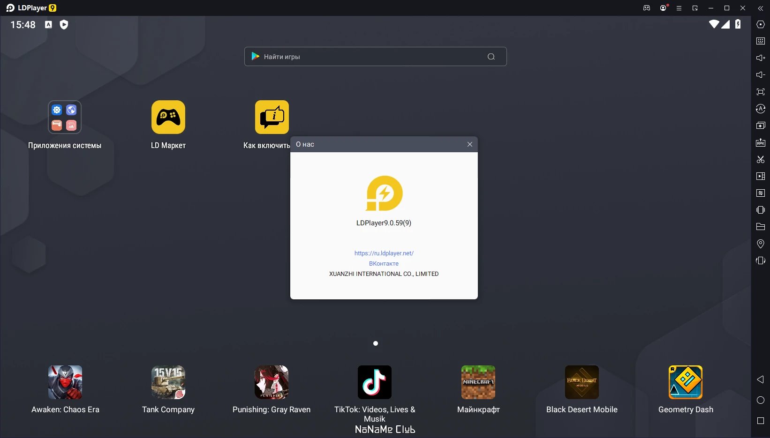This screenshot has height=438, width=770.
Task: Open the gamepad icon in title bar
Action: [x=647, y=8]
